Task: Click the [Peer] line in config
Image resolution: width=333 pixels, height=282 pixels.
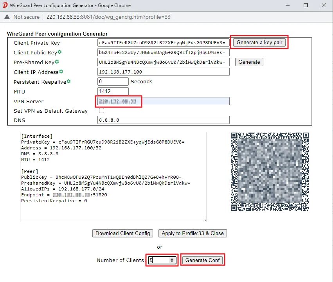Action: (29, 171)
